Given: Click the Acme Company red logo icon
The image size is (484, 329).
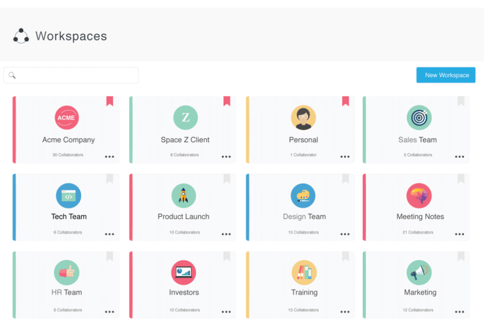Looking at the screenshot, I should 67,118.
